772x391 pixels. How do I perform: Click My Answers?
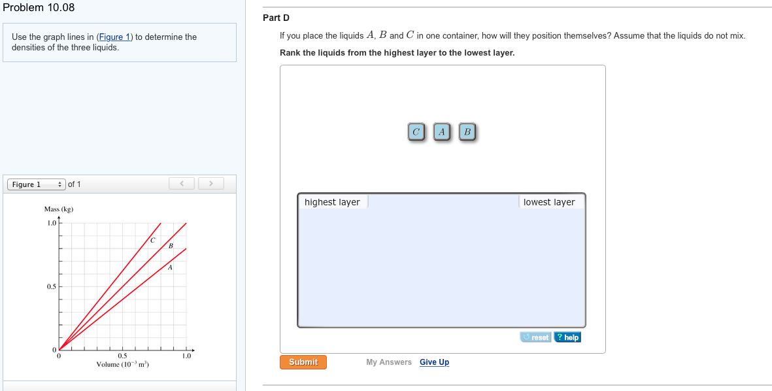click(x=388, y=362)
